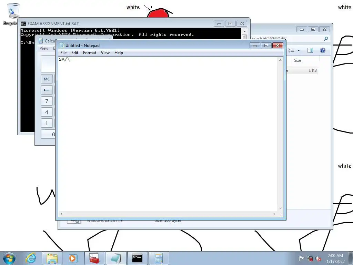Screen dimensions: 353x265
Task: Click Notepad's vertical scrollbar down arrow
Action: point(280,208)
